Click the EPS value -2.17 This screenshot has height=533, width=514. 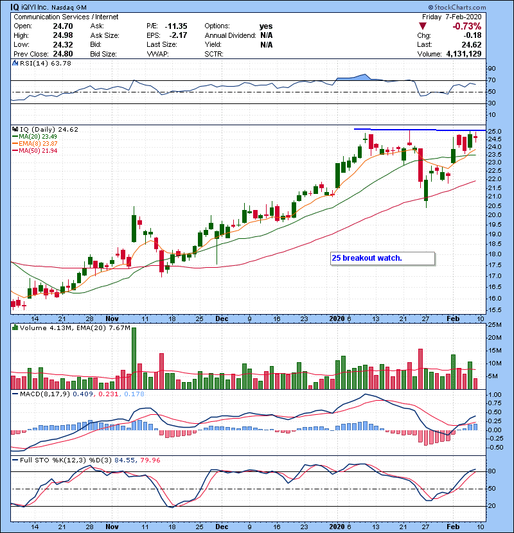click(178, 35)
